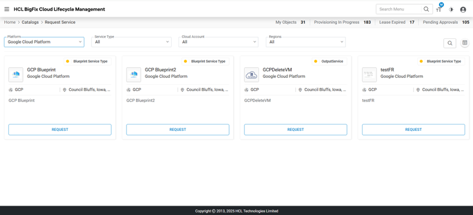The width and height of the screenshot is (473, 215).
Task: Open the Cloud Account dropdown
Action: (218, 42)
